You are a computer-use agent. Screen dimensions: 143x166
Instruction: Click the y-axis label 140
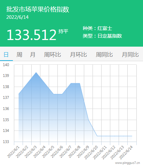point(6,65)
